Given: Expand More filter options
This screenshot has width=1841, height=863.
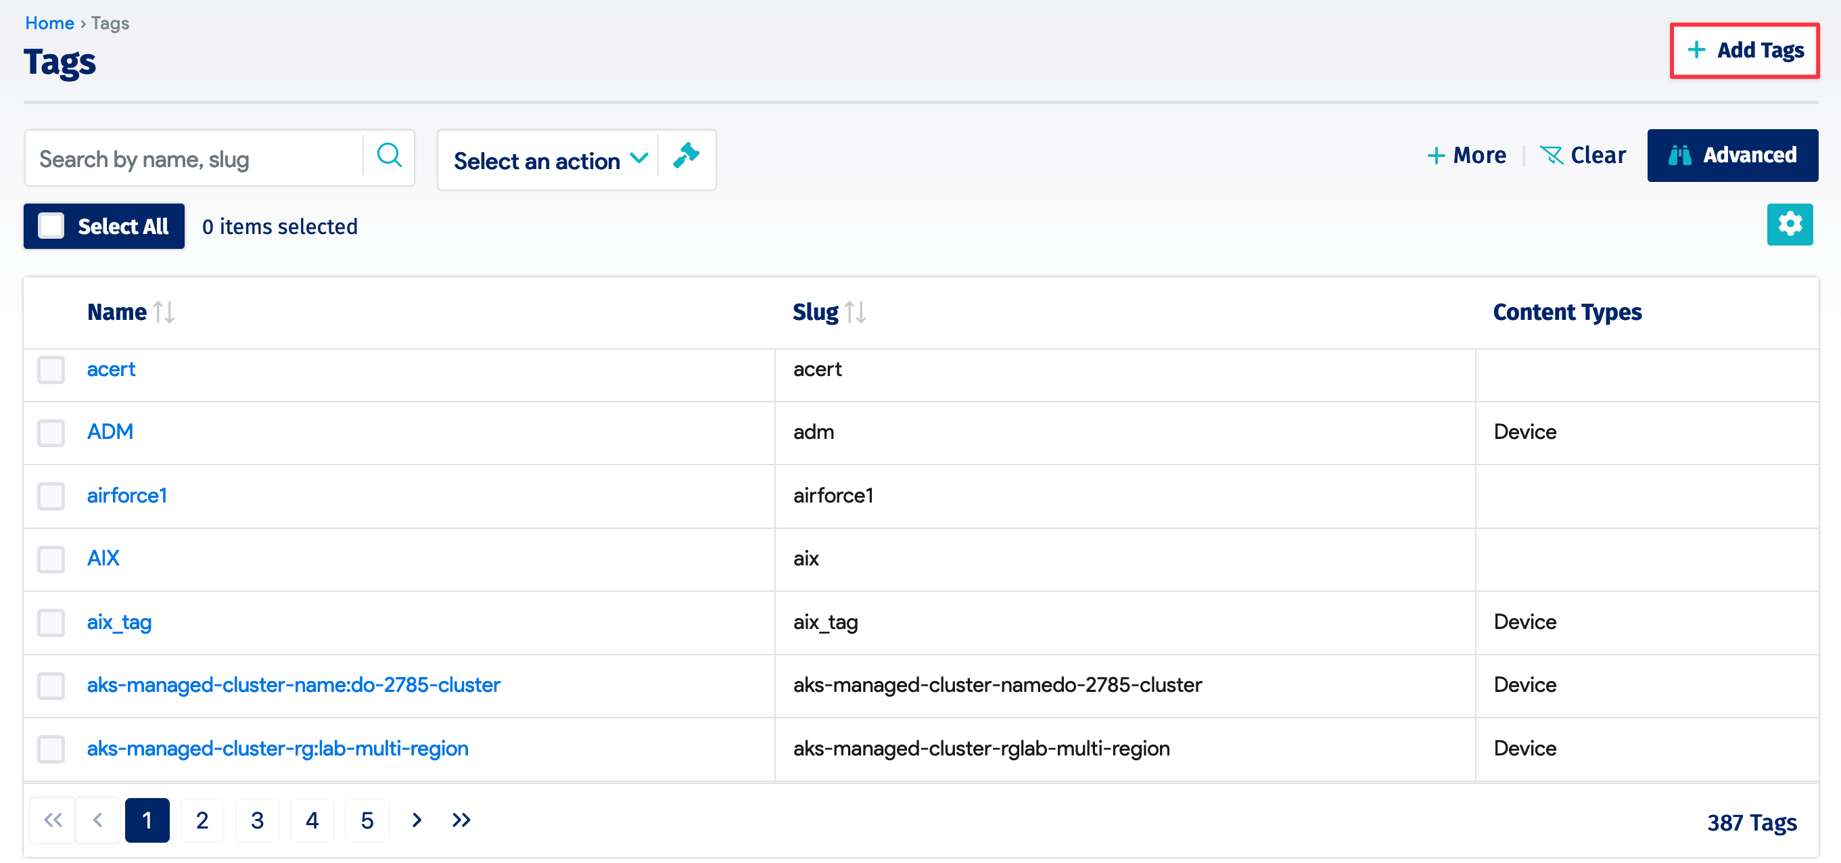Looking at the screenshot, I should [x=1466, y=155].
